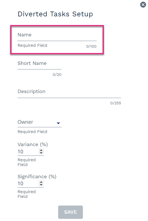148x221 pixels.
Task: Close the Diverted Tasks Setup dialog
Action: 143,5
